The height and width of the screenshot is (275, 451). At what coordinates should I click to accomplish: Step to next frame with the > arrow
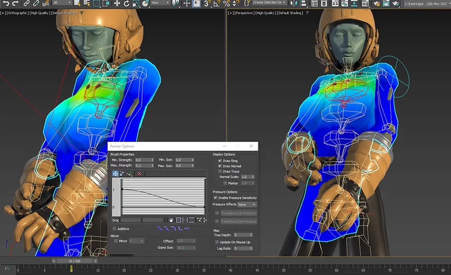tap(95, 261)
